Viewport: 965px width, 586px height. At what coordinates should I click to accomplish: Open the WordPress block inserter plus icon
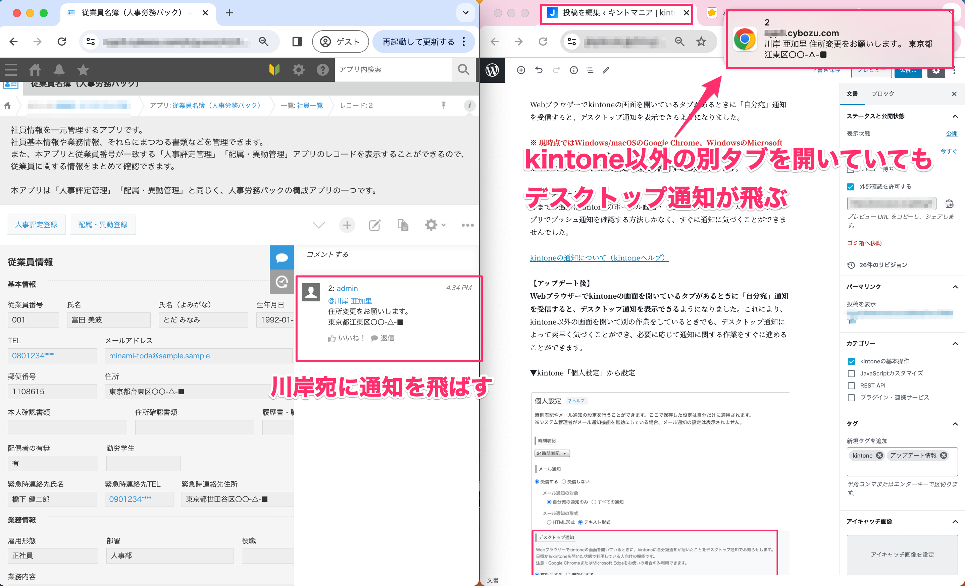click(521, 70)
